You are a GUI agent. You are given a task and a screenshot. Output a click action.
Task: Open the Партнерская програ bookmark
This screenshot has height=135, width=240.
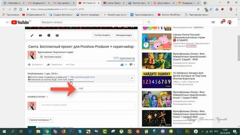coord(197,15)
